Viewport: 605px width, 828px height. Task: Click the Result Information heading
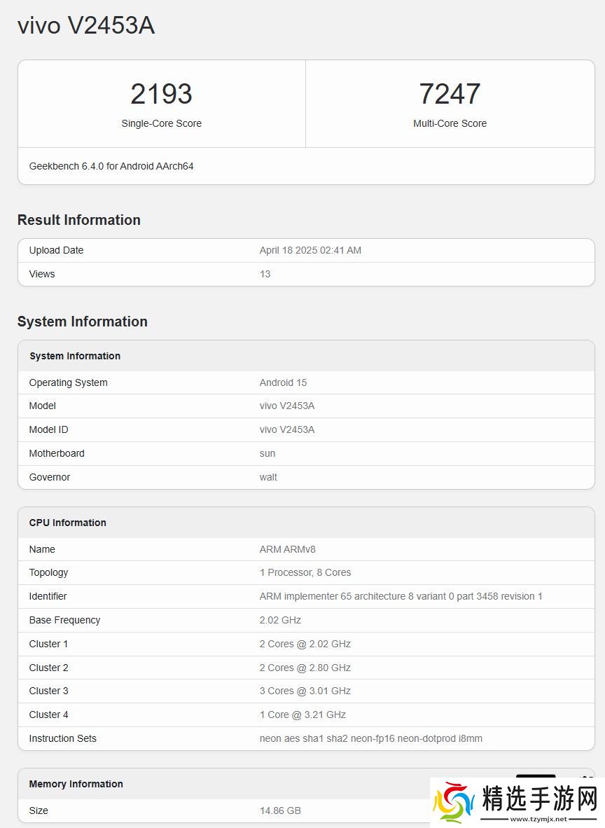(x=79, y=220)
